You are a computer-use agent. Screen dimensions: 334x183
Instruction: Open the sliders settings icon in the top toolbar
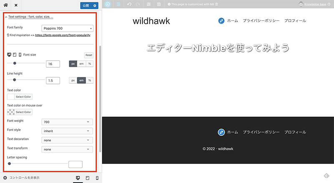(149, 4)
